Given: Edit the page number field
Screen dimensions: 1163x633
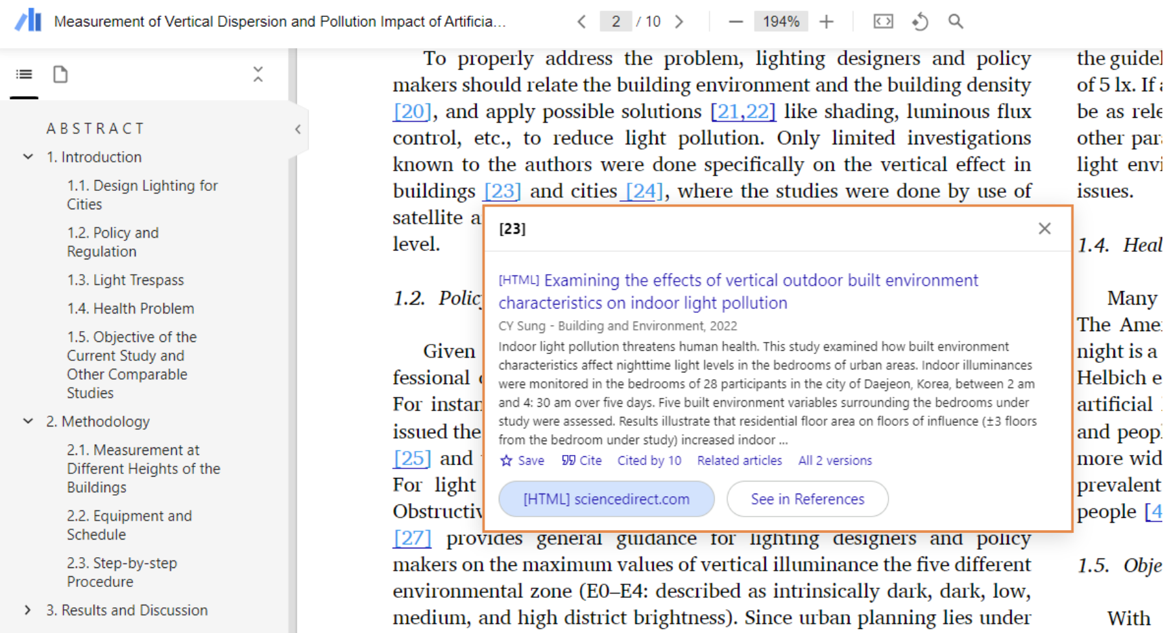Looking at the screenshot, I should [x=615, y=21].
